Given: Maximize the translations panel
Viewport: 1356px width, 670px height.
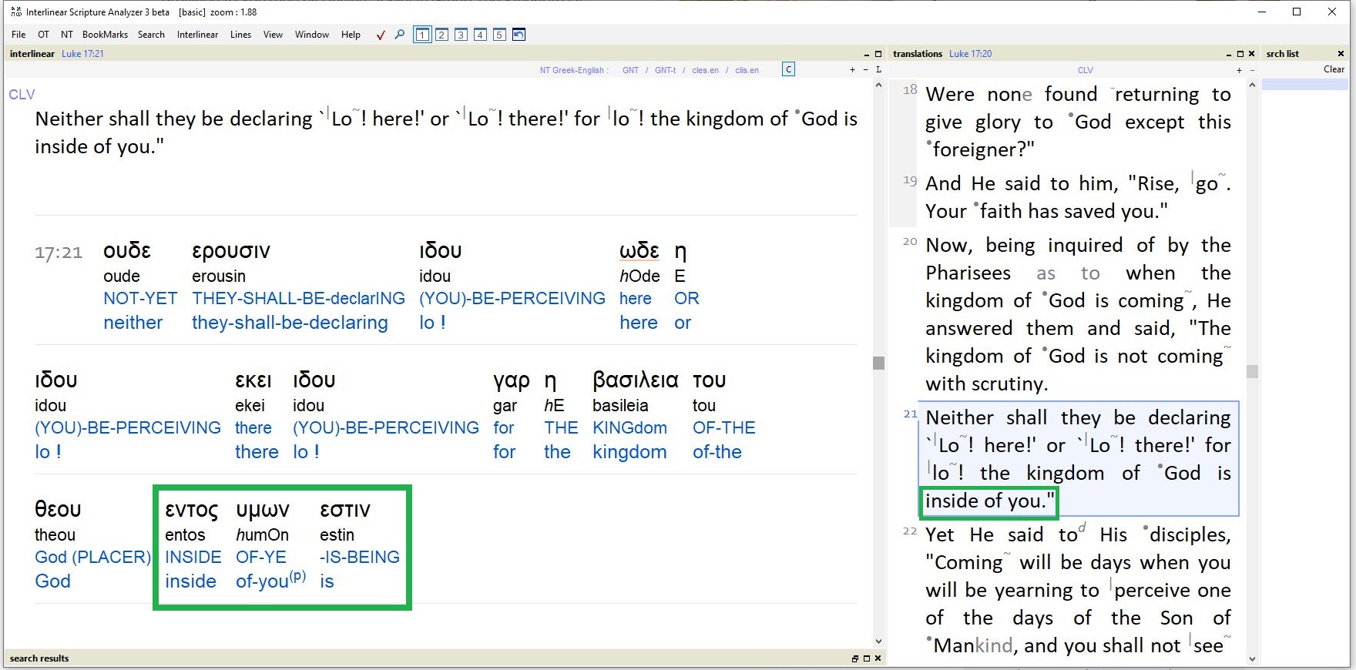Looking at the screenshot, I should pos(1240,54).
